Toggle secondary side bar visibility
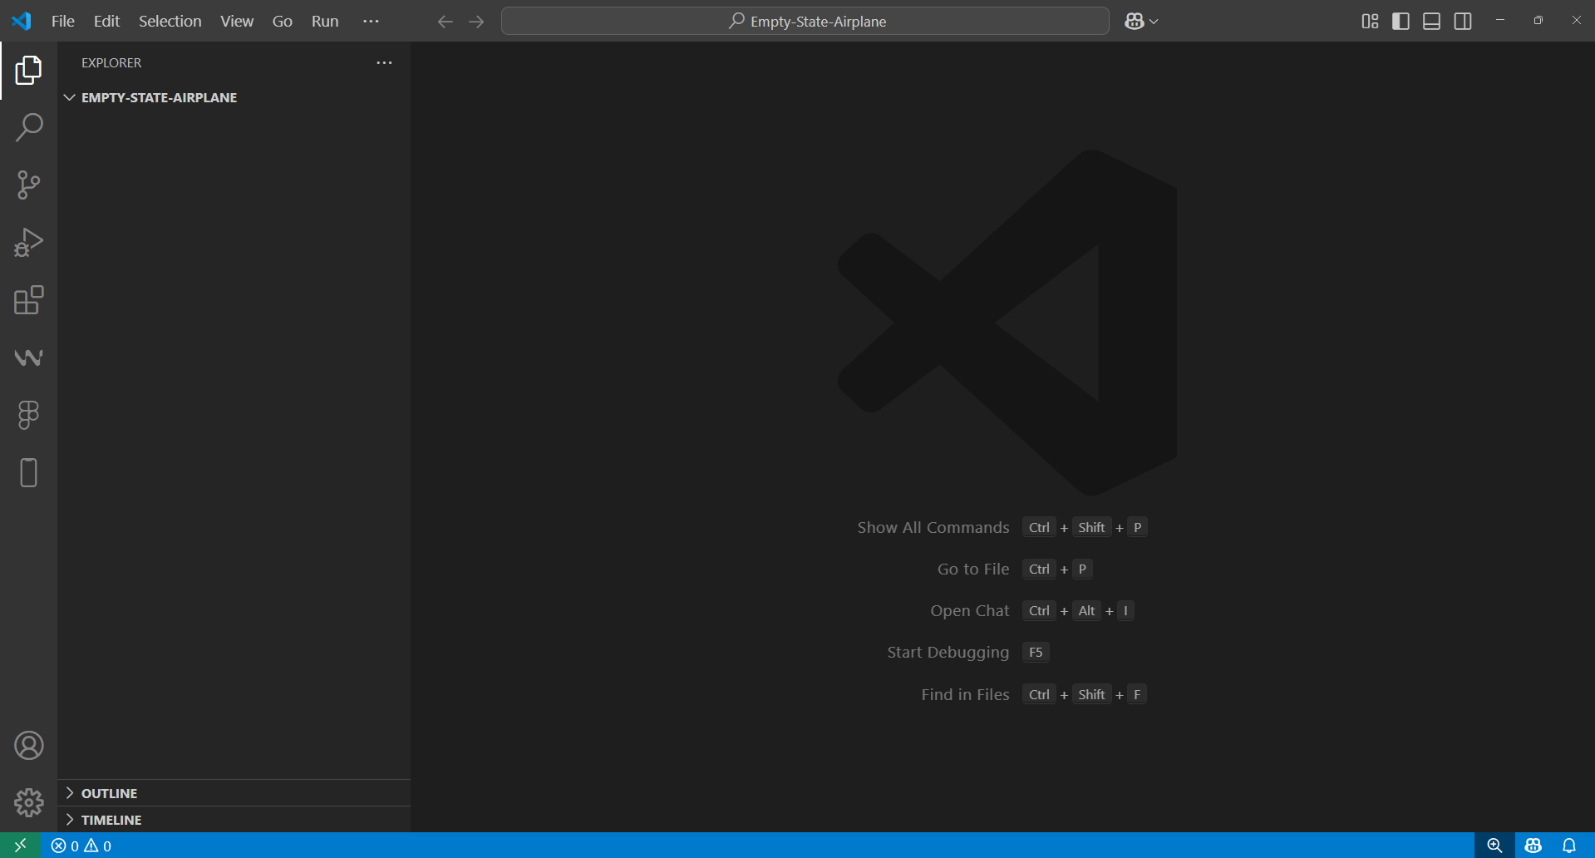Viewport: 1595px width, 858px height. coord(1463,22)
